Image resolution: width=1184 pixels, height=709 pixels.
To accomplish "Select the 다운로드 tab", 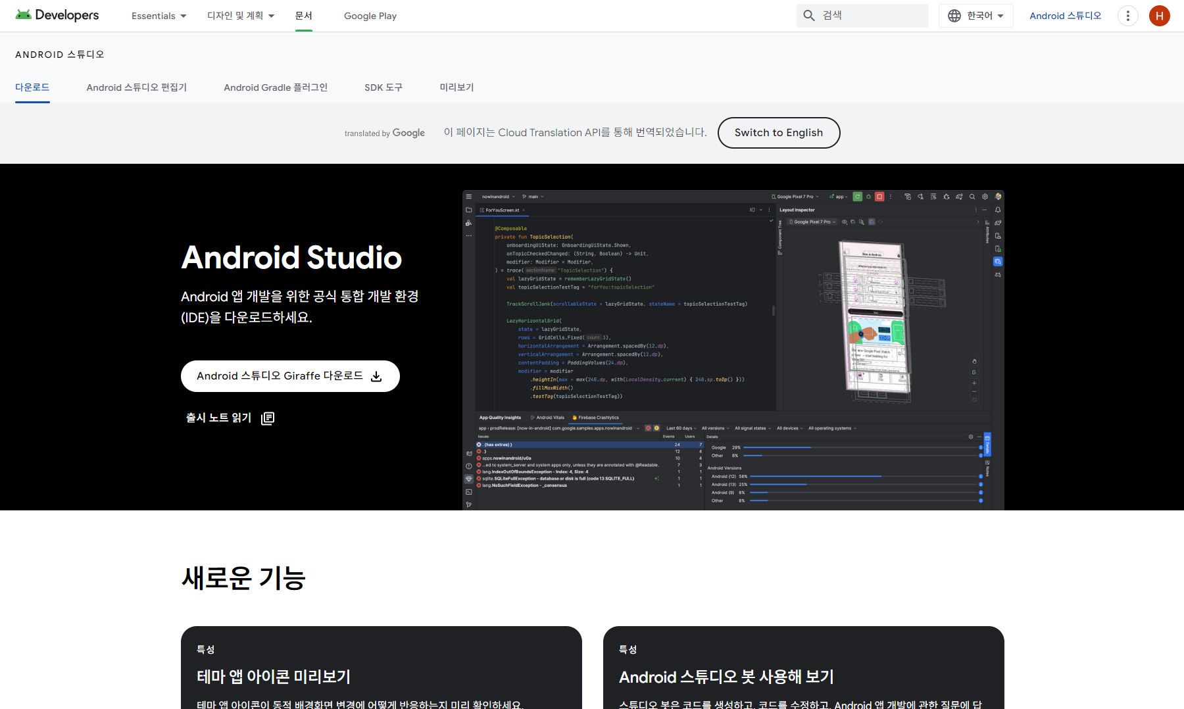I will point(32,87).
